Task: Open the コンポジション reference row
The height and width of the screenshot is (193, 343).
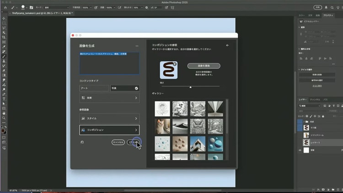Action: [109, 130]
